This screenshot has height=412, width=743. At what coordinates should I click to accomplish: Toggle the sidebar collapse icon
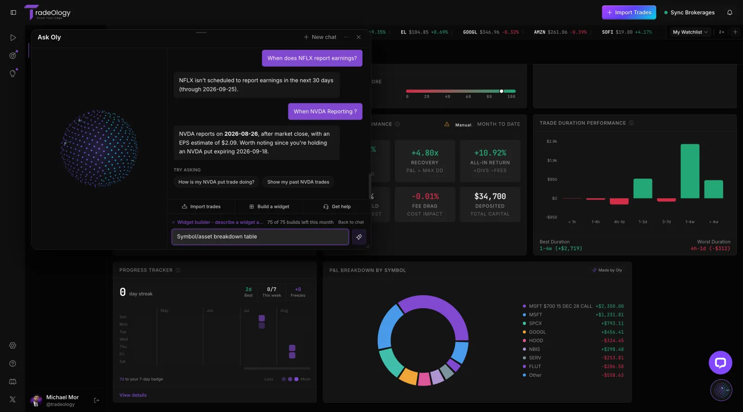[13, 13]
